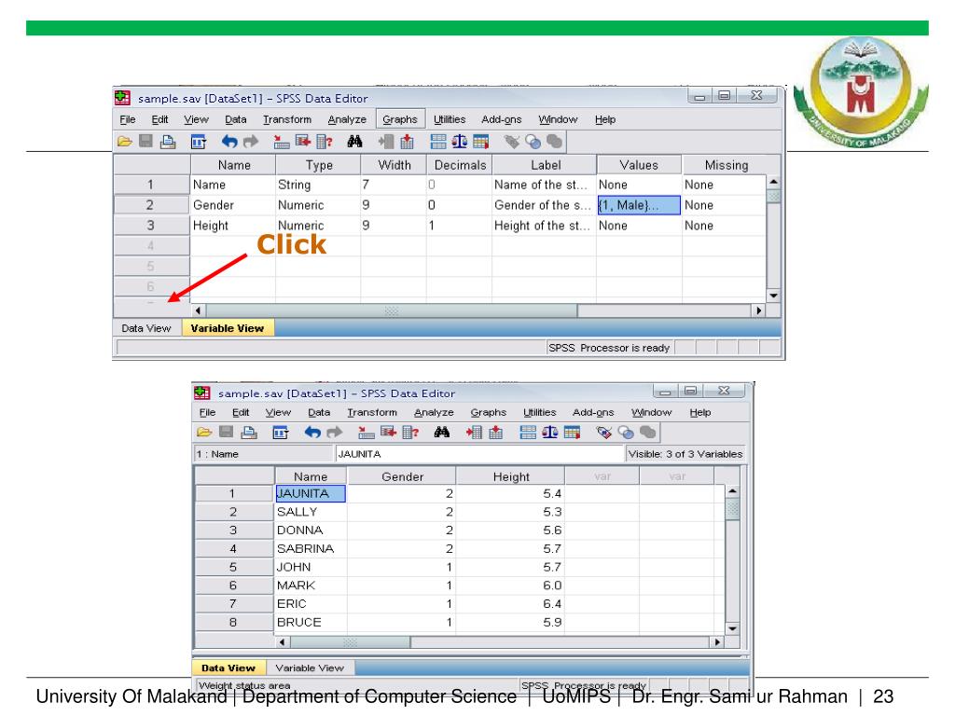955x716 pixels.
Task: Click vertical scroll up arrow in lower window
Action: click(x=733, y=490)
